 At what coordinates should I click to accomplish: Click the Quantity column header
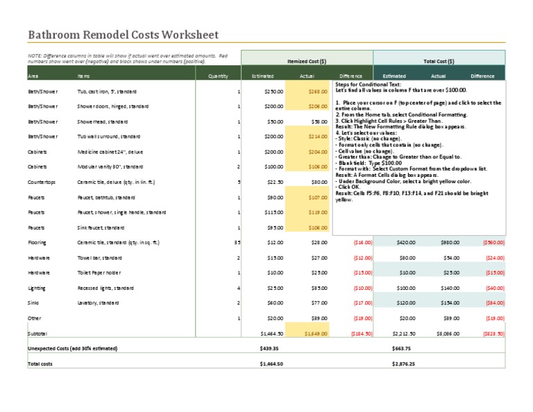pos(219,76)
